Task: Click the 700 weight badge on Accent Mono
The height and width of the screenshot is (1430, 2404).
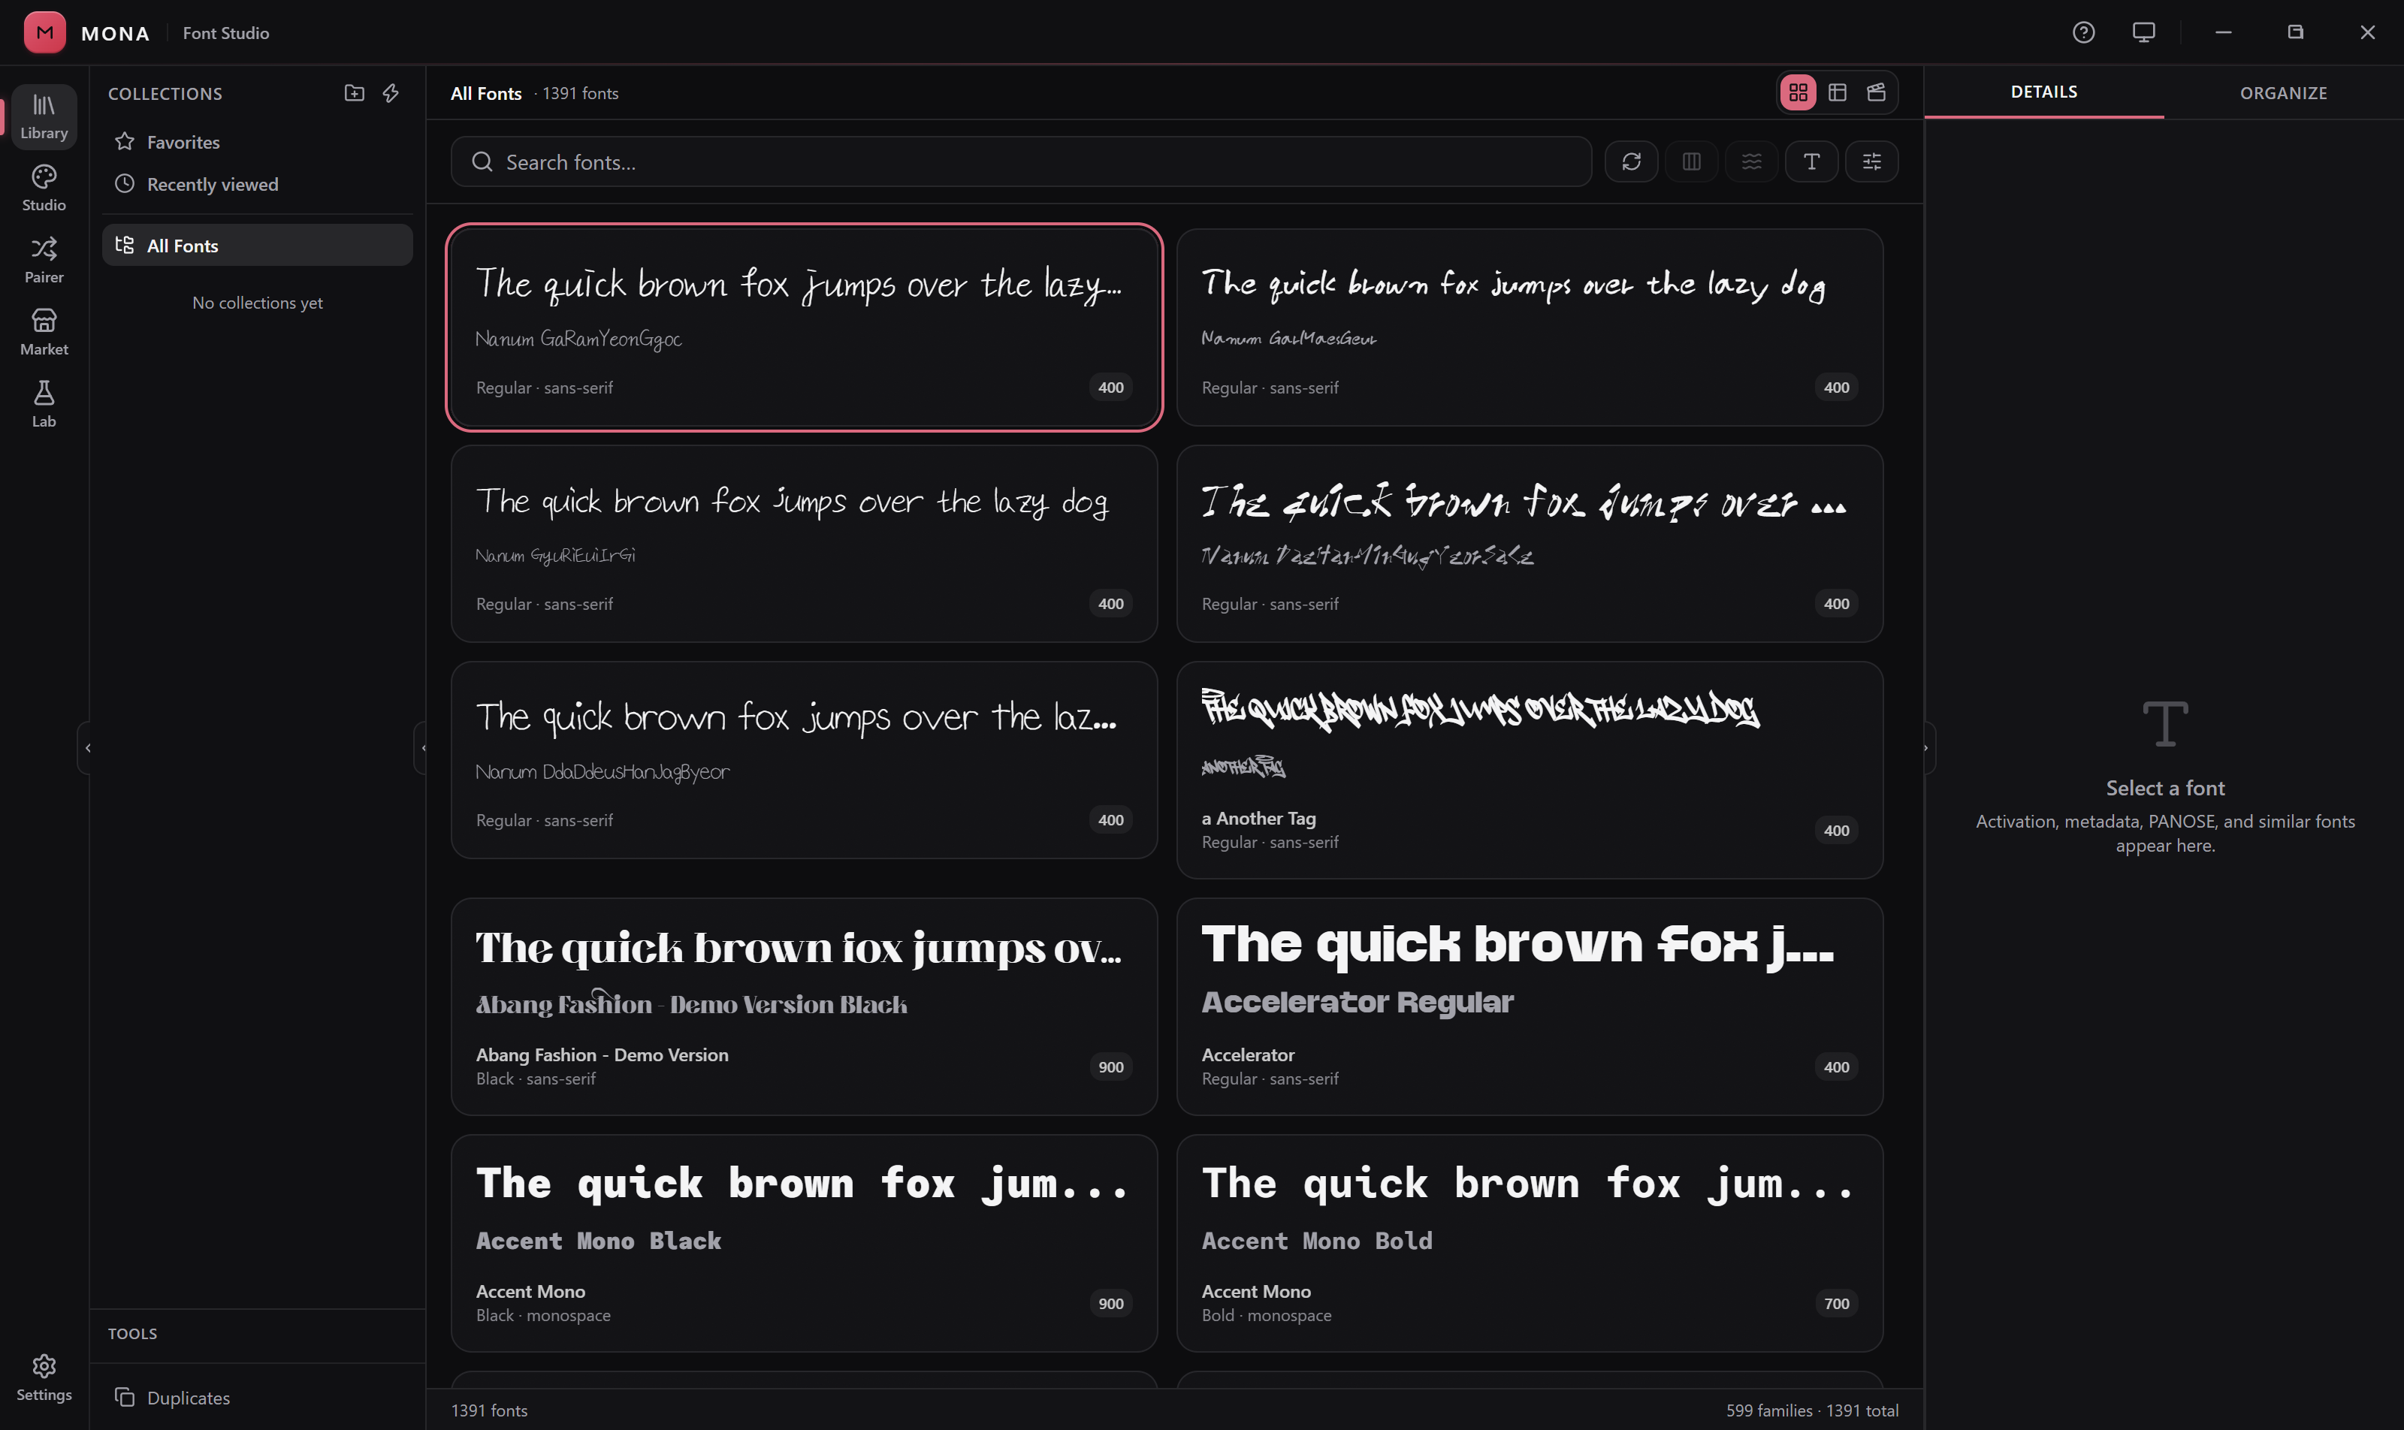Action: coord(1836,1304)
